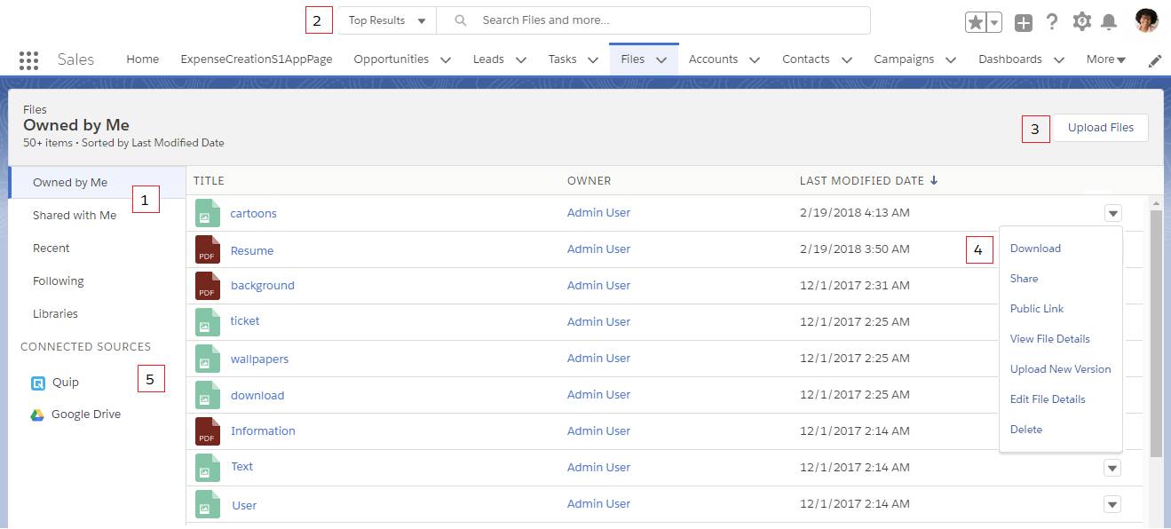
Task: Open the favorites list dropdown arrow
Action: point(994,23)
